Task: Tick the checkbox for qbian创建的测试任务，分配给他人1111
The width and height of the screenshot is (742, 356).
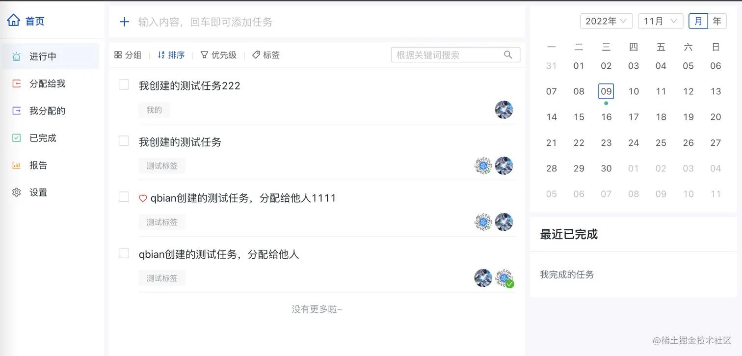Action: 124,197
